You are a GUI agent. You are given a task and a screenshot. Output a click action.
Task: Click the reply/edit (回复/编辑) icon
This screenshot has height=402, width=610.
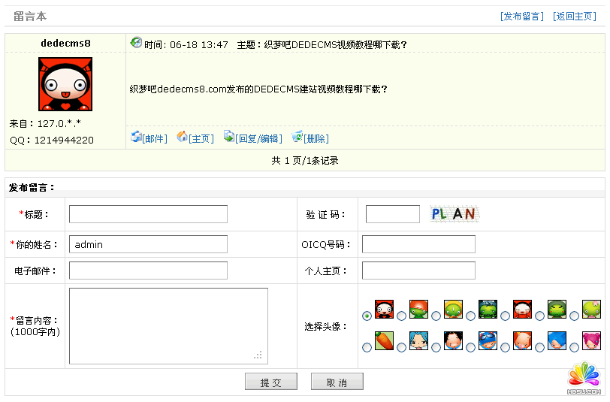pyautogui.click(x=229, y=137)
